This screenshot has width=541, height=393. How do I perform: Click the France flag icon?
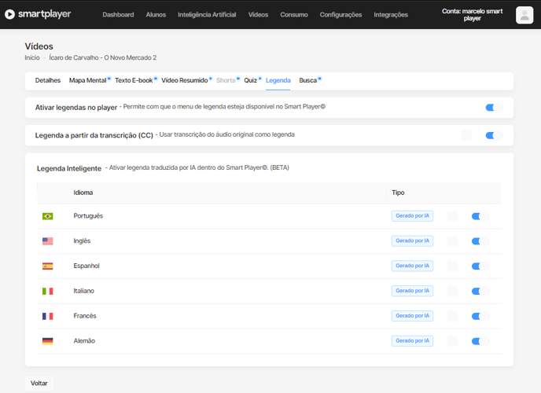click(48, 316)
